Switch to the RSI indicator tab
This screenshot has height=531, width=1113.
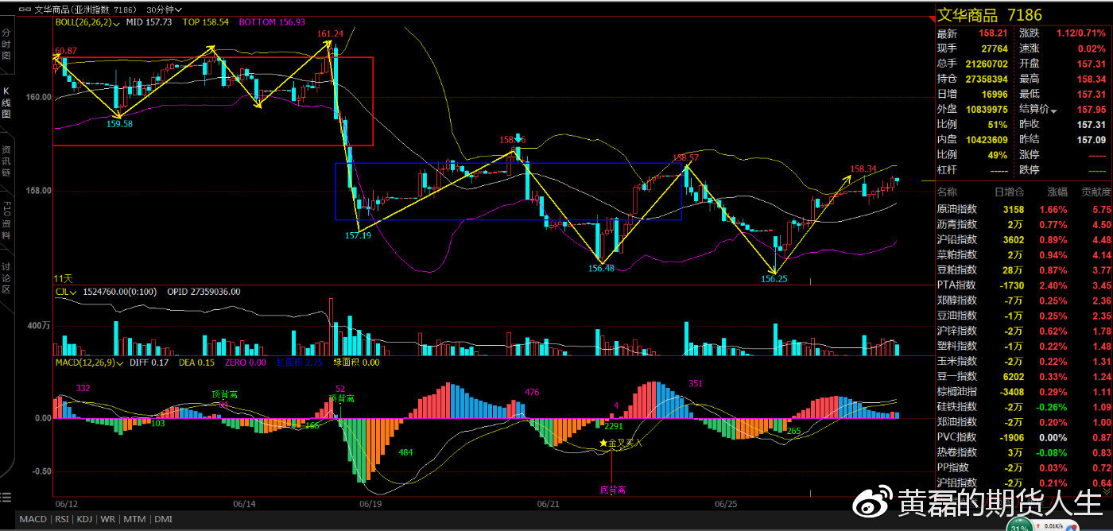click(61, 519)
